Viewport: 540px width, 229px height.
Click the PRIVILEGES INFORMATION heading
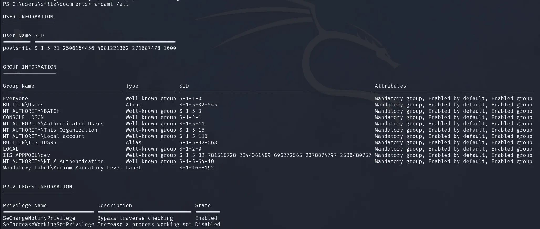tap(38, 187)
